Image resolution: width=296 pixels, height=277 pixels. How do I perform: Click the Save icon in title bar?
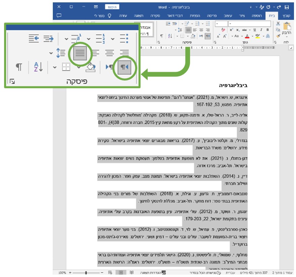287,7
